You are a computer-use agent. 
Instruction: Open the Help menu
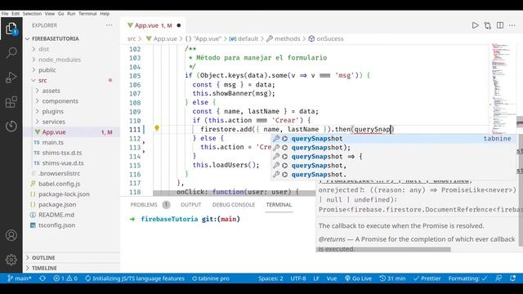point(105,14)
